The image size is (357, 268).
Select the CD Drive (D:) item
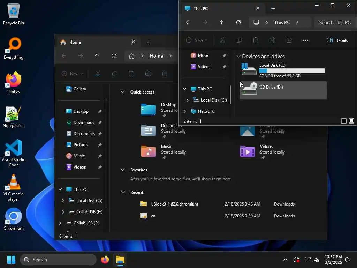click(x=283, y=90)
